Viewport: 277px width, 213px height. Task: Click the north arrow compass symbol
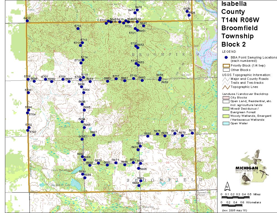[227, 186]
